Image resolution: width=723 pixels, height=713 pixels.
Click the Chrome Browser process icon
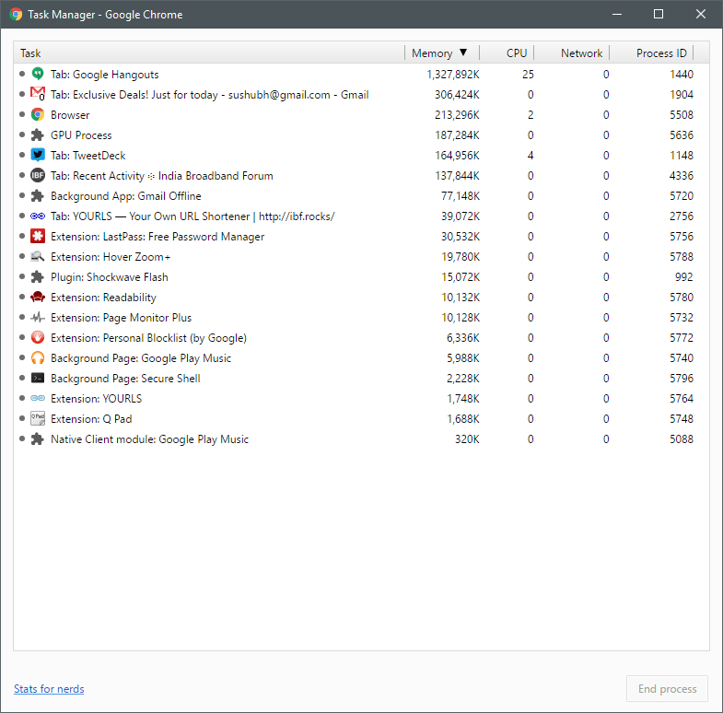[38, 115]
